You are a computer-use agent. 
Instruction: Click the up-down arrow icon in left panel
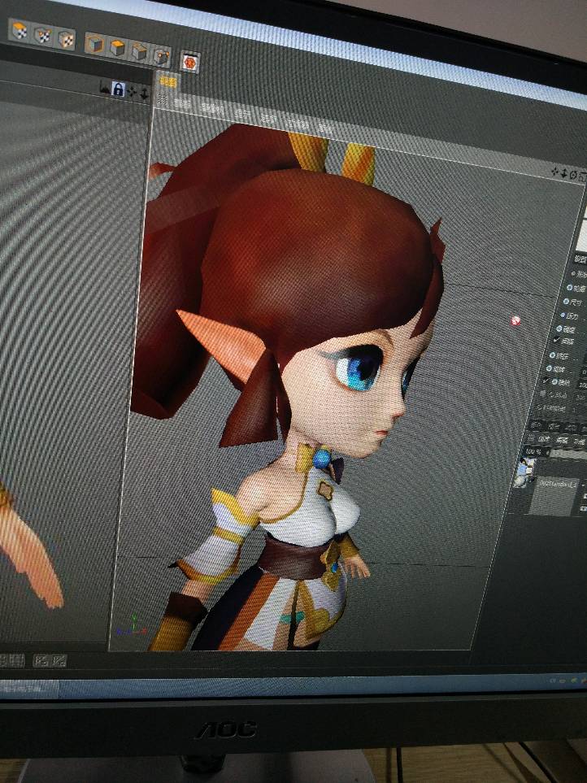click(x=144, y=93)
